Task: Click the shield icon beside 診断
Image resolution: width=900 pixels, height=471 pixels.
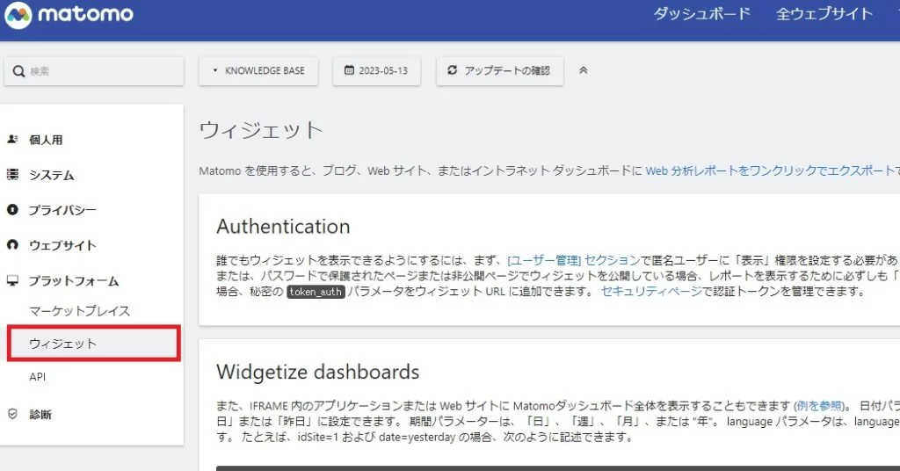Action: [12, 414]
